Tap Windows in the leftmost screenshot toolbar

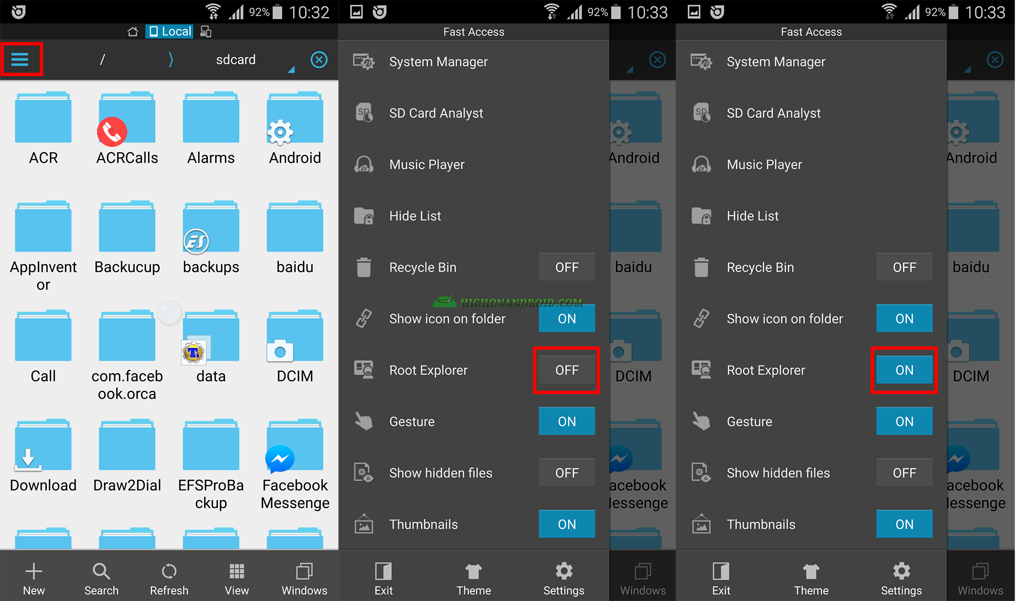tap(304, 579)
